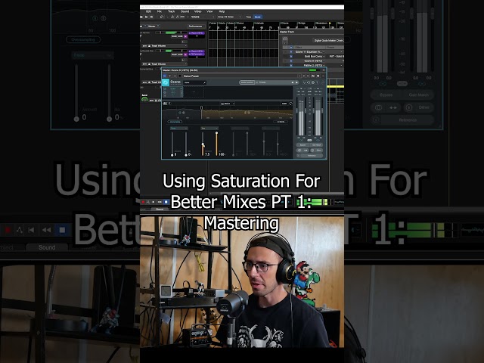Open the View menu

click(209, 11)
